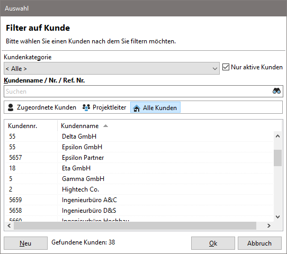The height and width of the screenshot is (254, 287).
Task: Click horizontal scrollbar left arrow
Action: (9, 226)
